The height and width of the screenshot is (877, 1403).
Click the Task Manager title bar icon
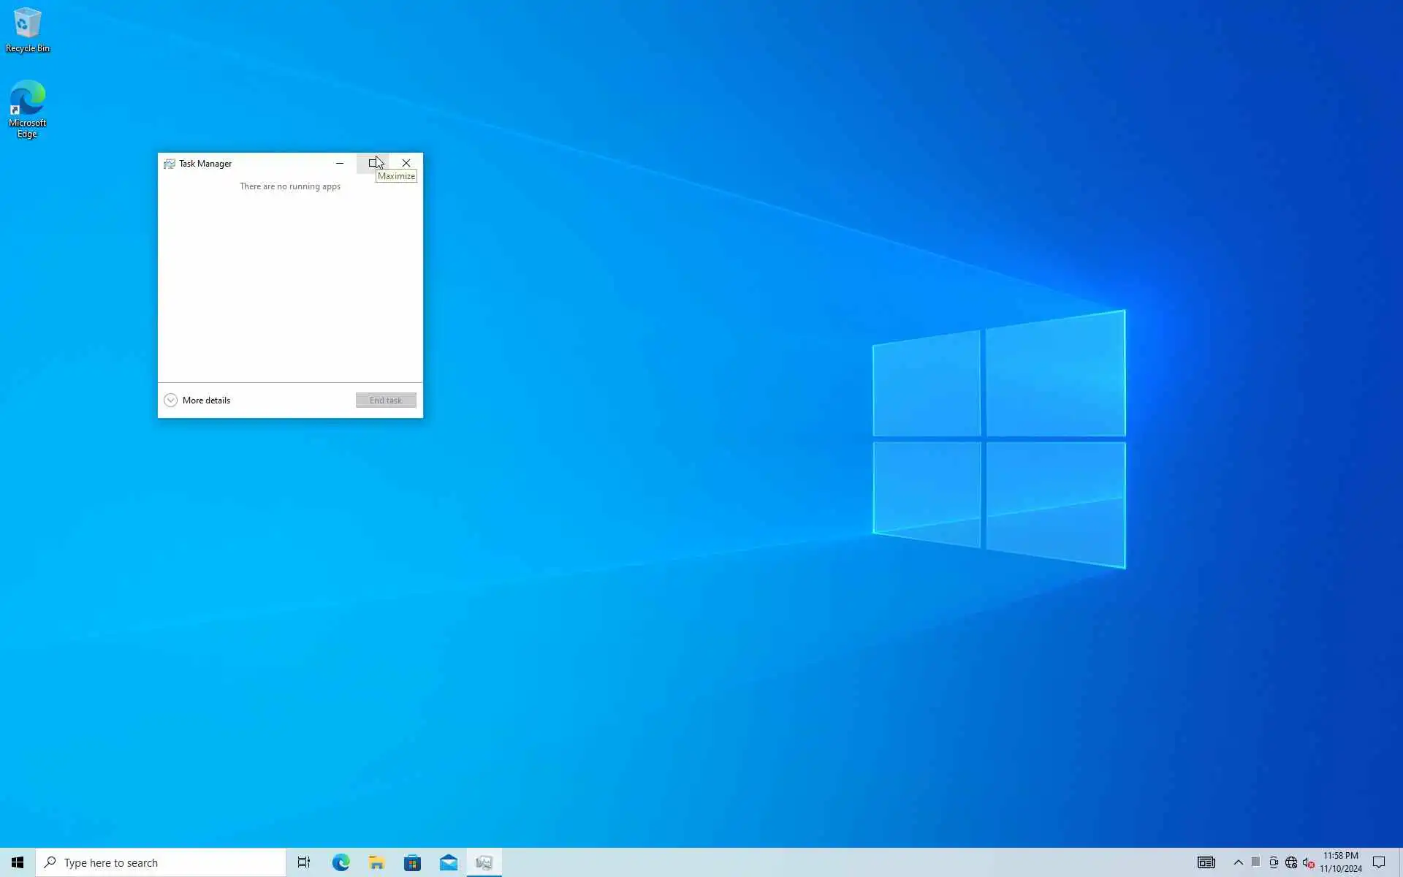(170, 164)
